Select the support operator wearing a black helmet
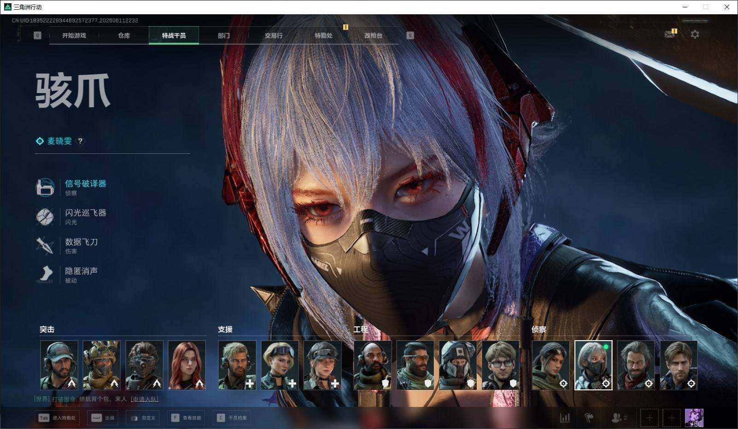This screenshot has height=429, width=738. (322, 365)
